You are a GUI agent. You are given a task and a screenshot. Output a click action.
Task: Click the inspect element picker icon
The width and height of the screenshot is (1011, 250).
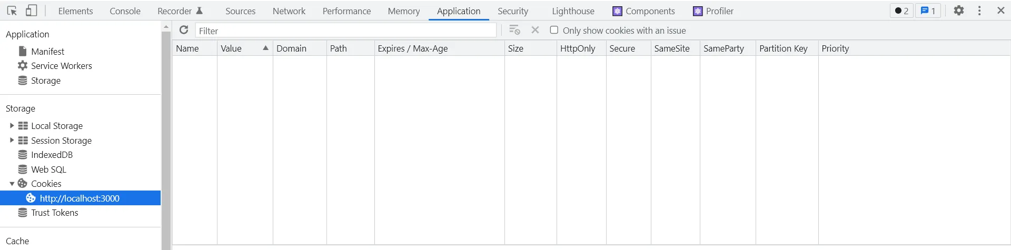click(x=12, y=11)
